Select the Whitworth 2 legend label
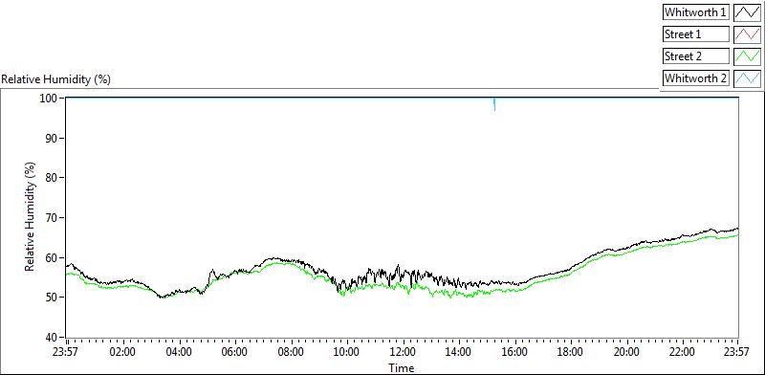This screenshot has width=765, height=375. coord(696,77)
